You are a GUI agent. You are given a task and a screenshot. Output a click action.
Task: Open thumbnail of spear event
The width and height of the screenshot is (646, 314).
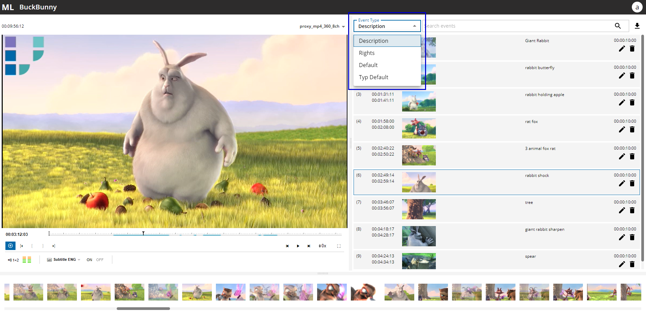(x=419, y=261)
